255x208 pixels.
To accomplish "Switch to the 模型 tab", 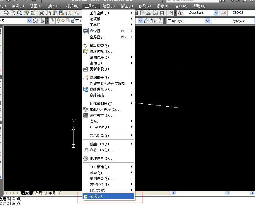I will 27,193.
